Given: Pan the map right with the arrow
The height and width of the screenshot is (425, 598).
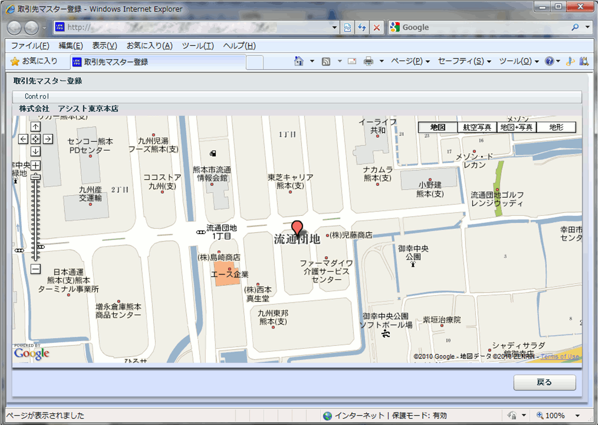Looking at the screenshot, I should (x=48, y=139).
